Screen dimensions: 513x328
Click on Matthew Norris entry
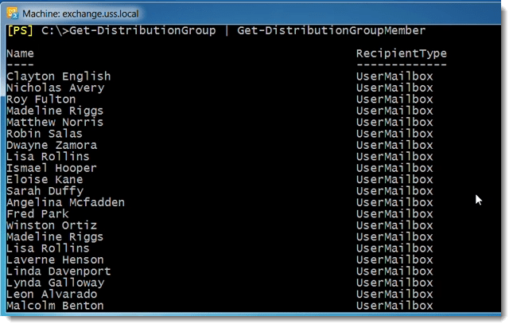click(x=55, y=122)
